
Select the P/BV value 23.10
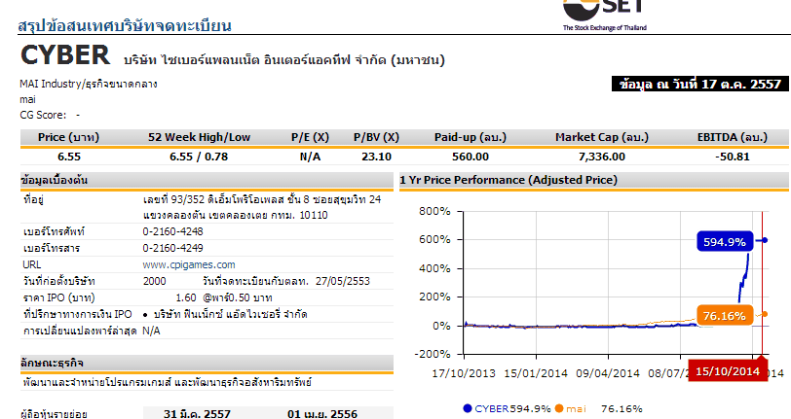tap(376, 157)
